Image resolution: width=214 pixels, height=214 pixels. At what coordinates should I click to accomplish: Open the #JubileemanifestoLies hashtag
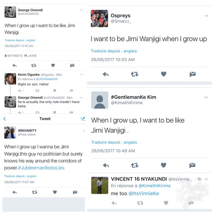[x=41, y=168]
